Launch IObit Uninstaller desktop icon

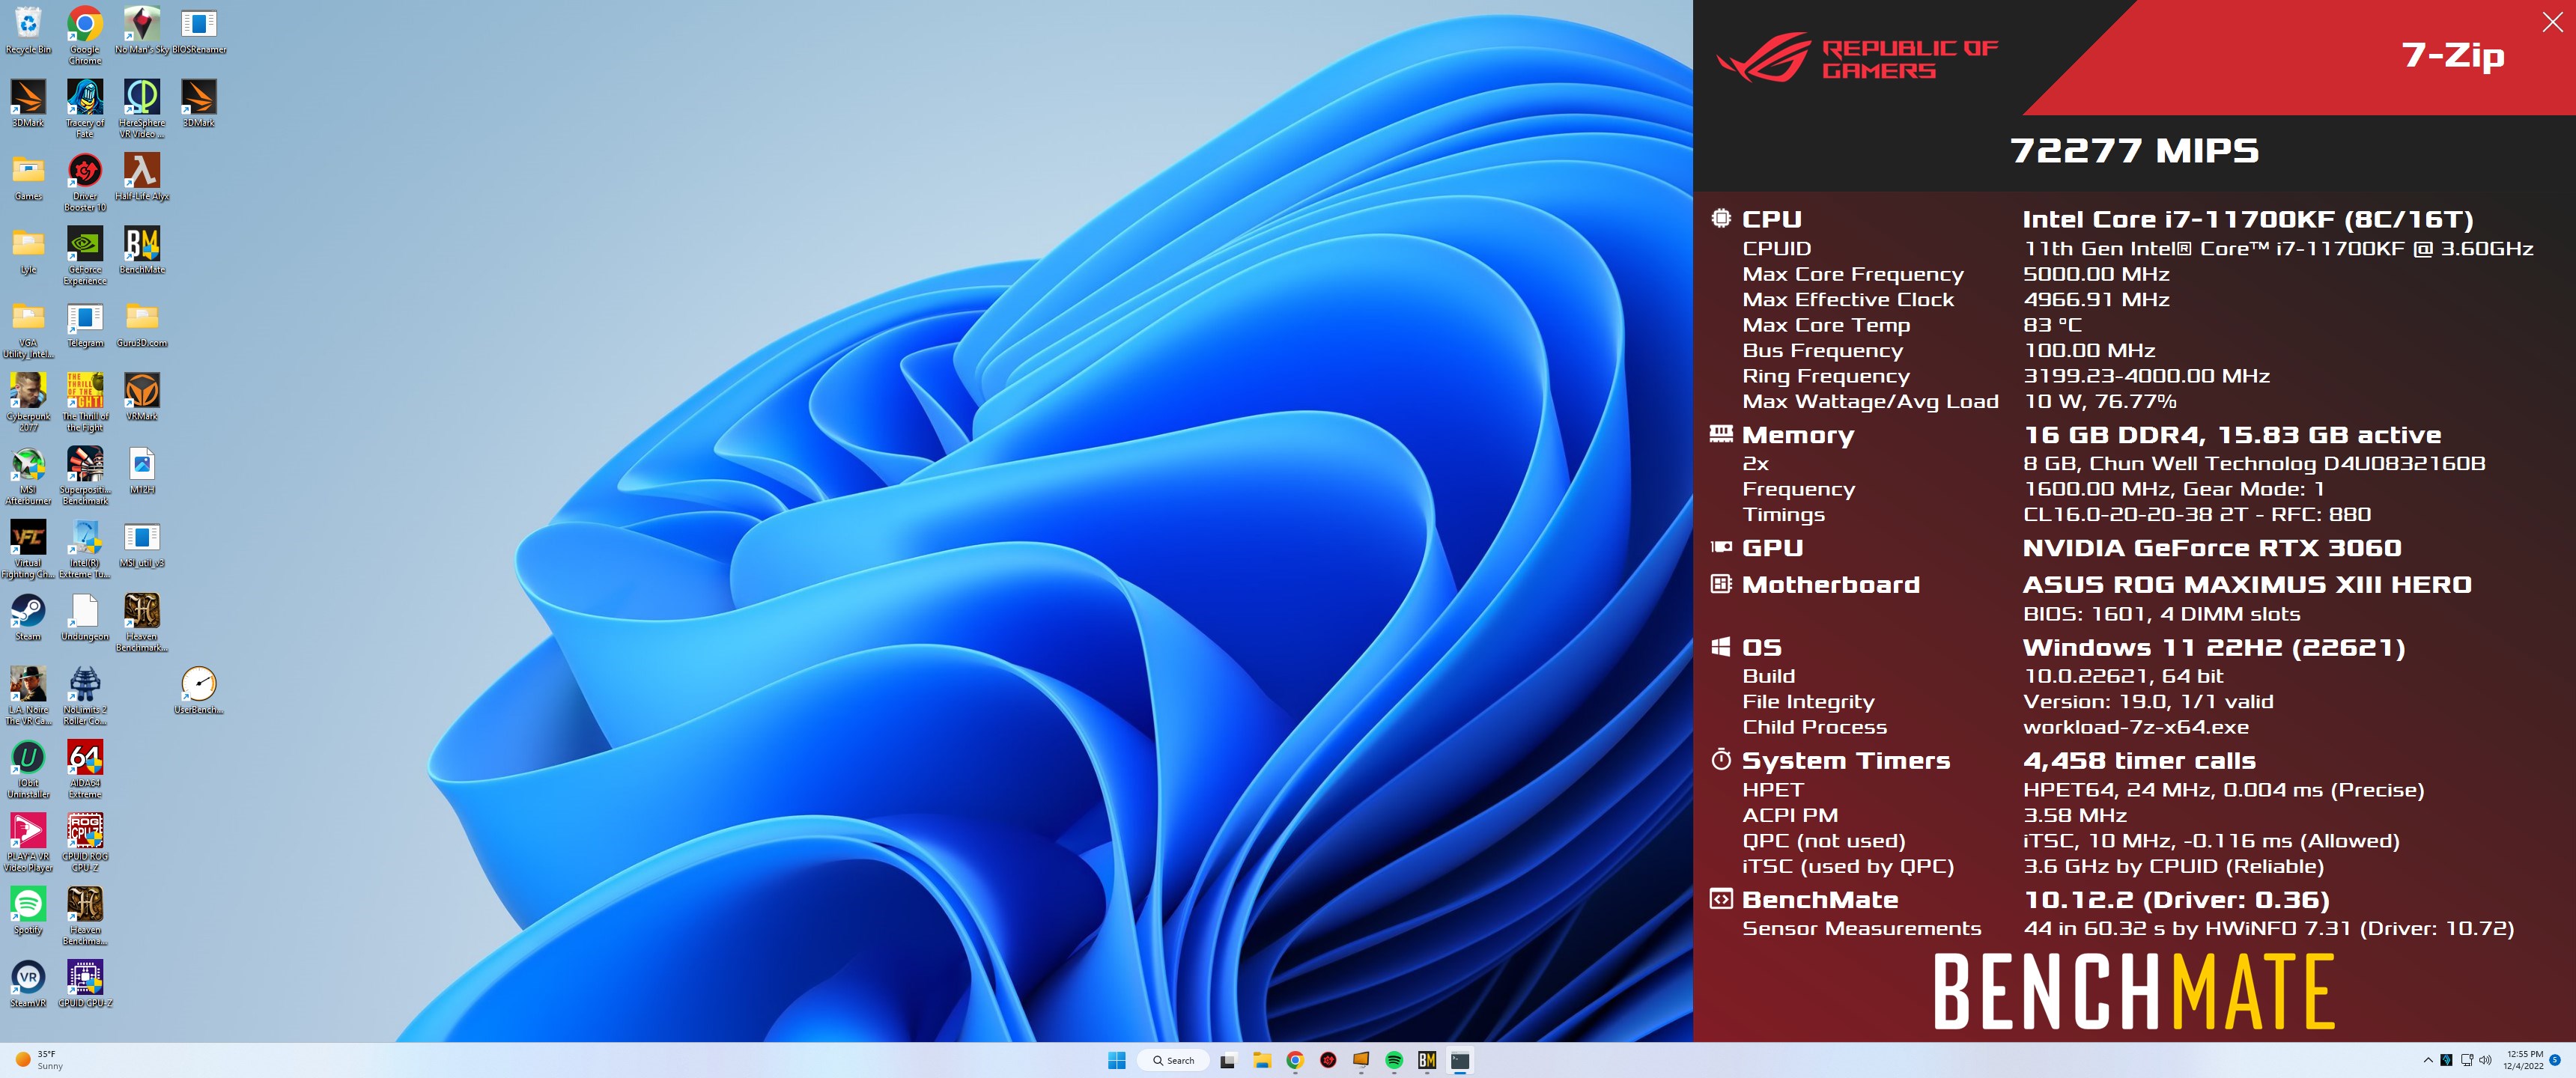tap(28, 768)
